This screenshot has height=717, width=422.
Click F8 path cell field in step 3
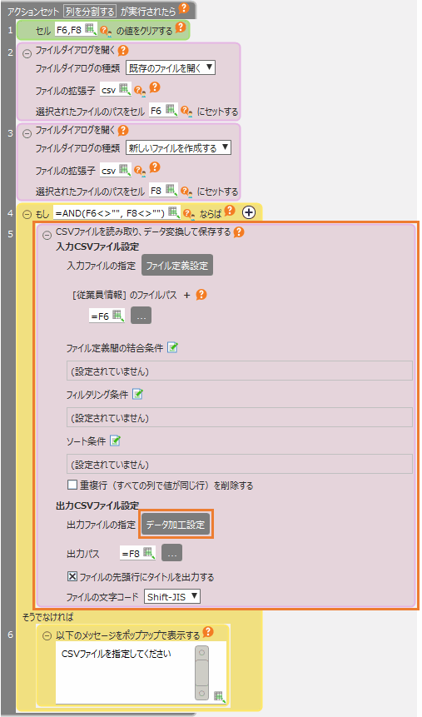click(x=163, y=190)
